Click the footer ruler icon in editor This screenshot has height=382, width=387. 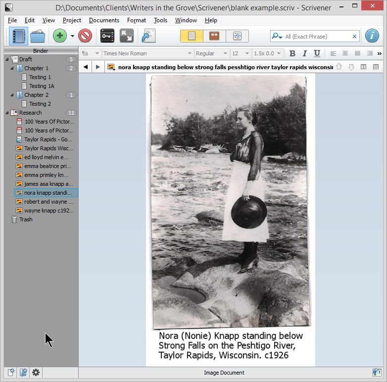(377, 372)
